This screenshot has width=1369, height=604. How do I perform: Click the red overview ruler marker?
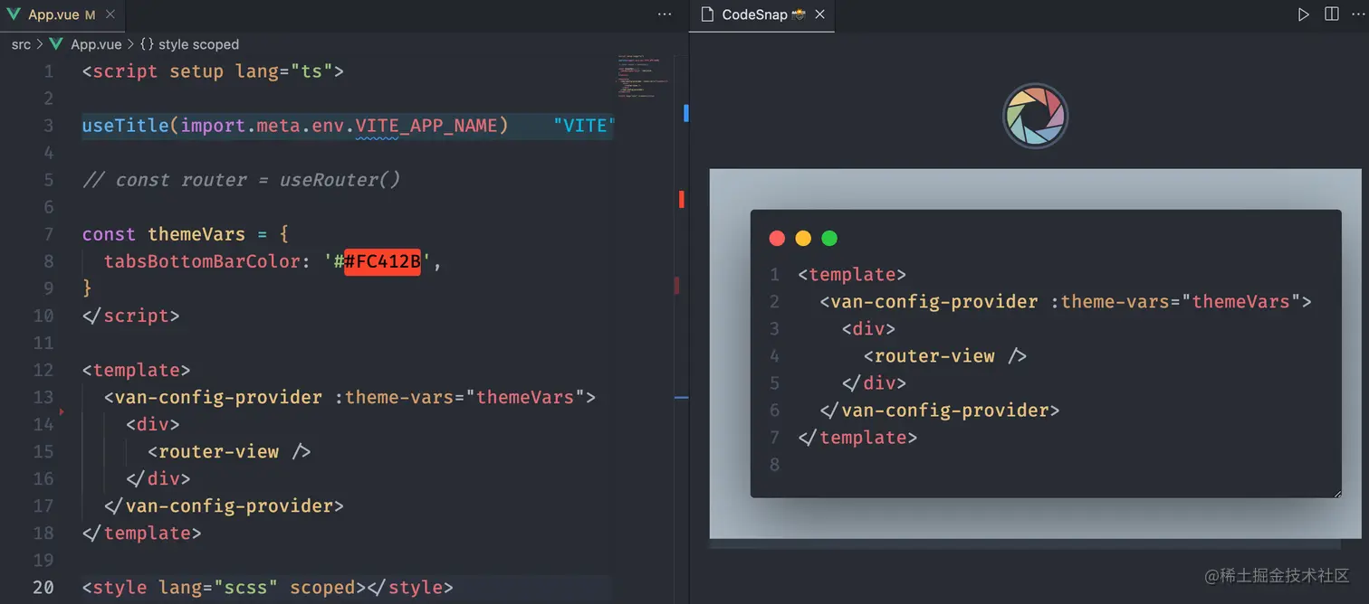681,199
